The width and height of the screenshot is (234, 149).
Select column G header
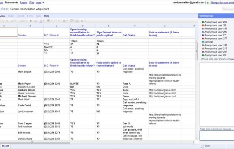click(165, 26)
